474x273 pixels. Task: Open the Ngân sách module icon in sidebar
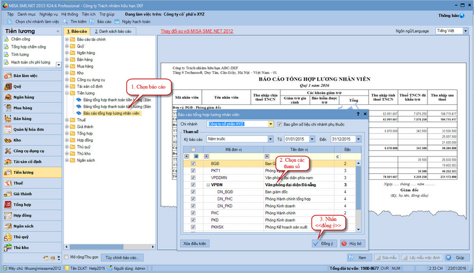click(x=8, y=226)
